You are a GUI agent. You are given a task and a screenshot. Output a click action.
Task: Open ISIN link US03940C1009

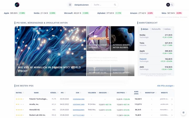coord(78,105)
